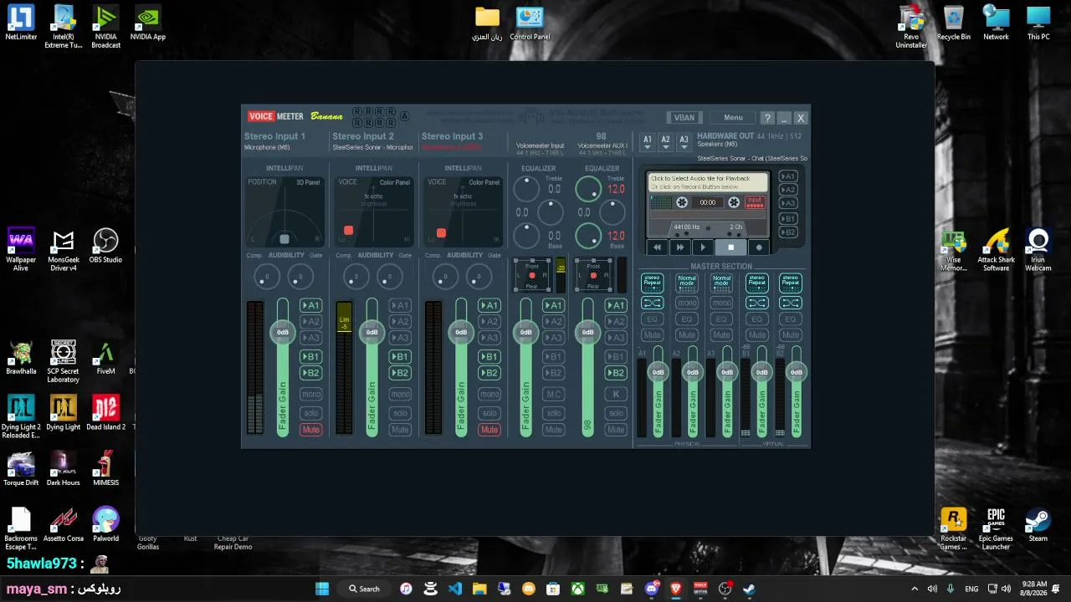
Task: Open the Voicemeeter Menu
Action: pyautogui.click(x=733, y=118)
